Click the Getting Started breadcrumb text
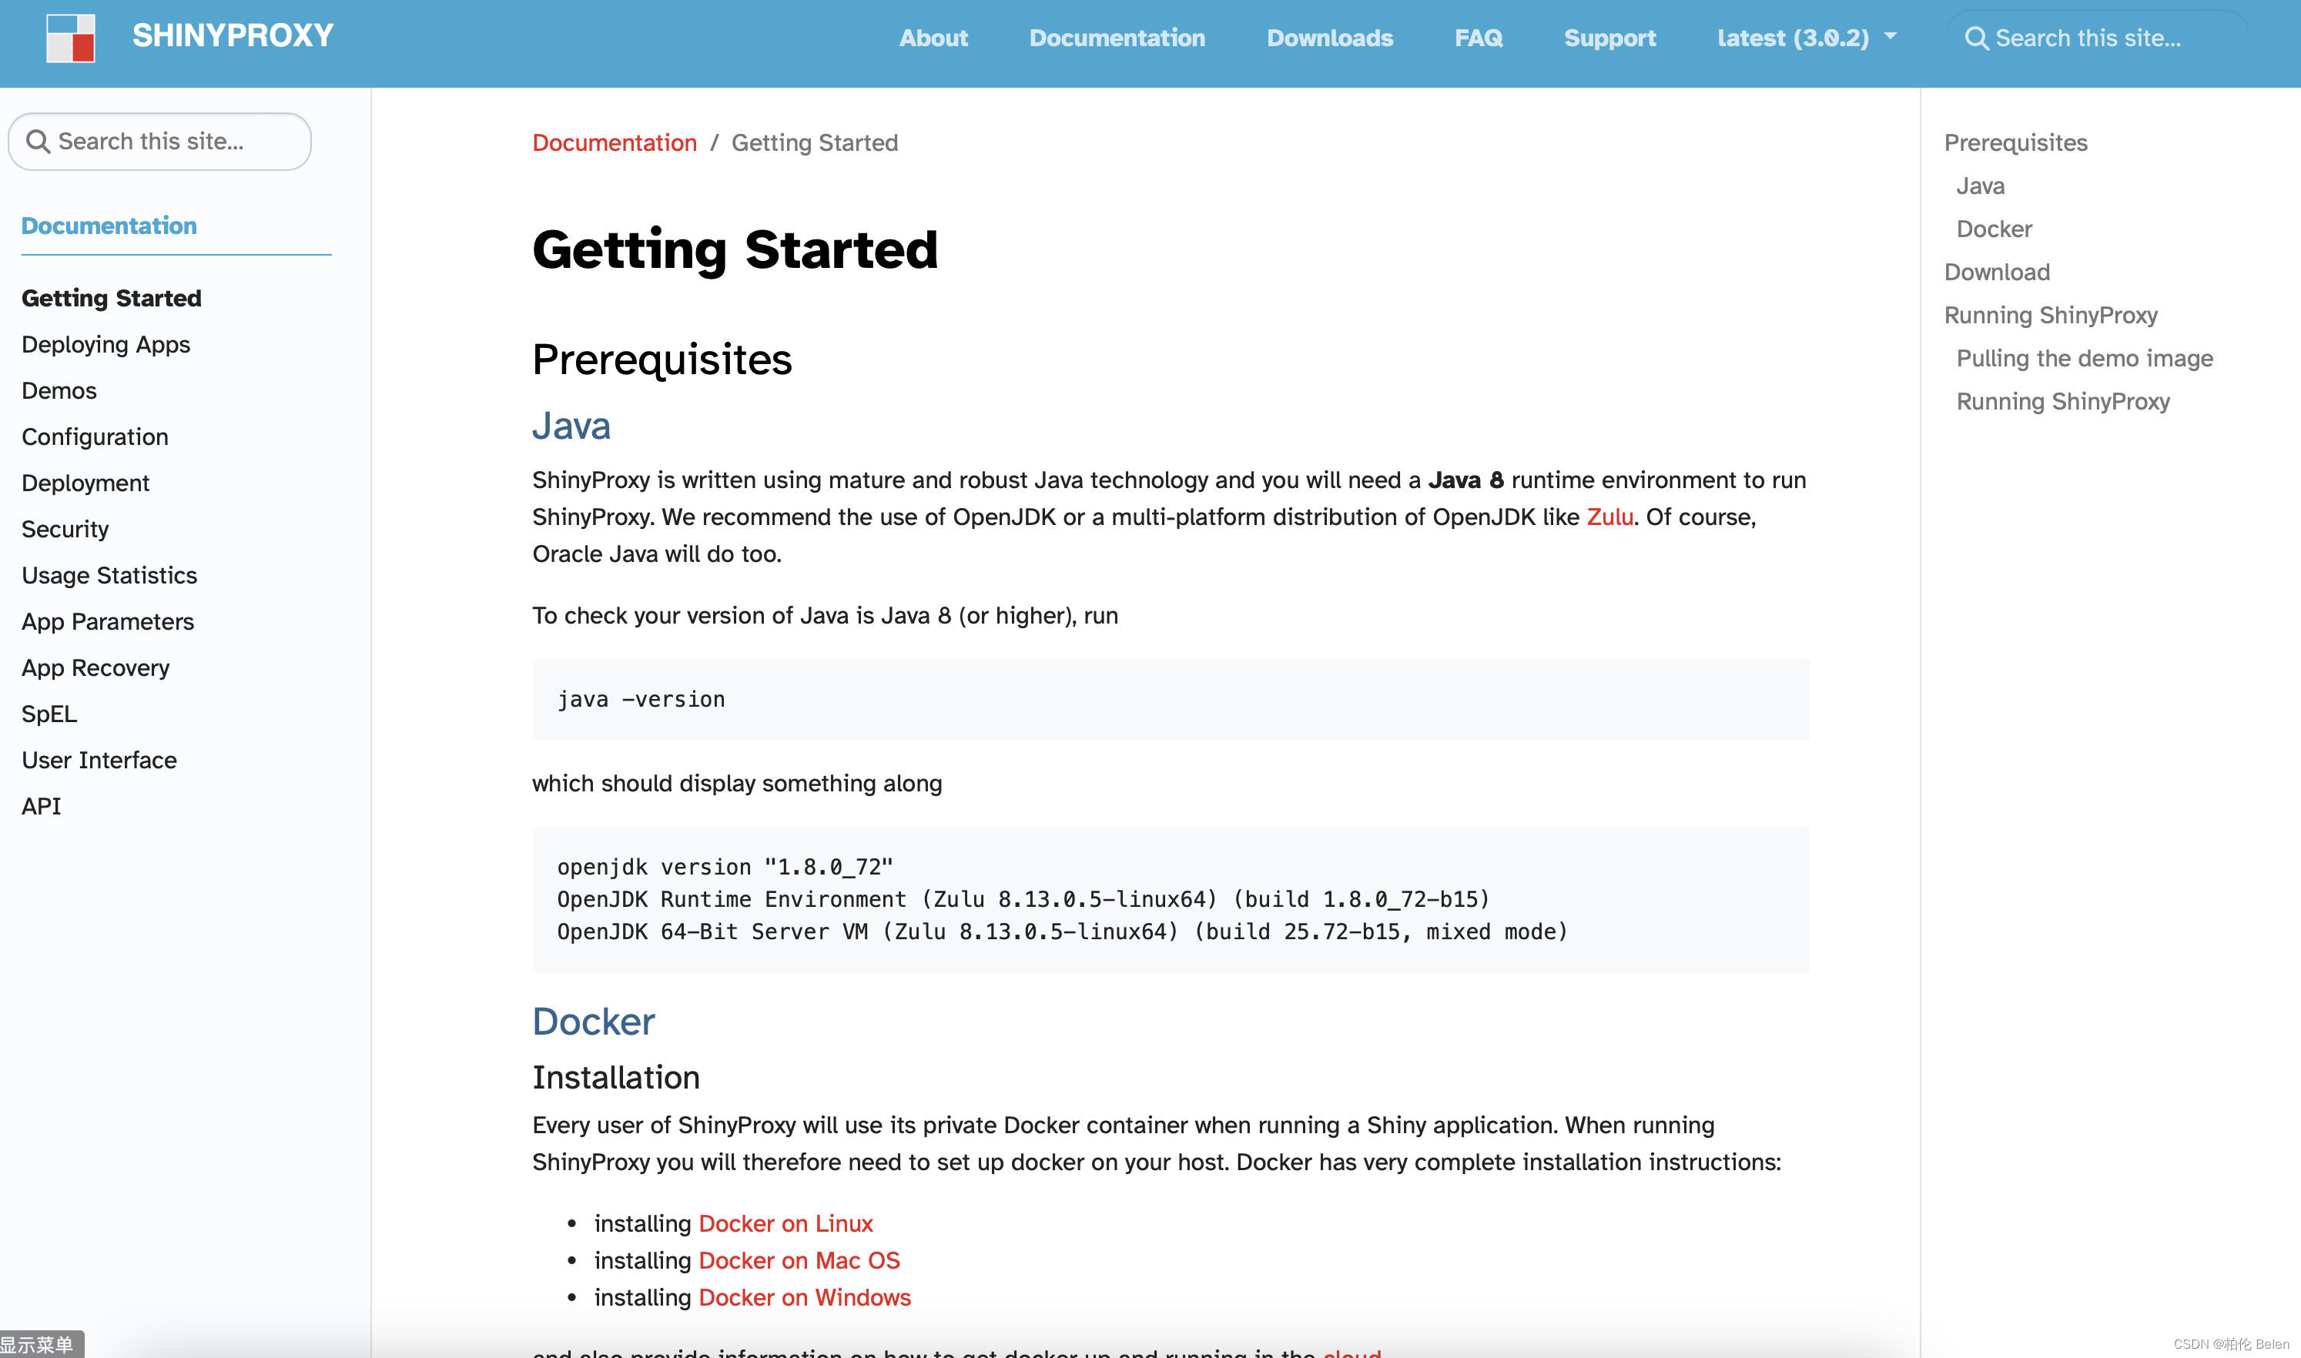This screenshot has height=1358, width=2301. click(x=815, y=142)
